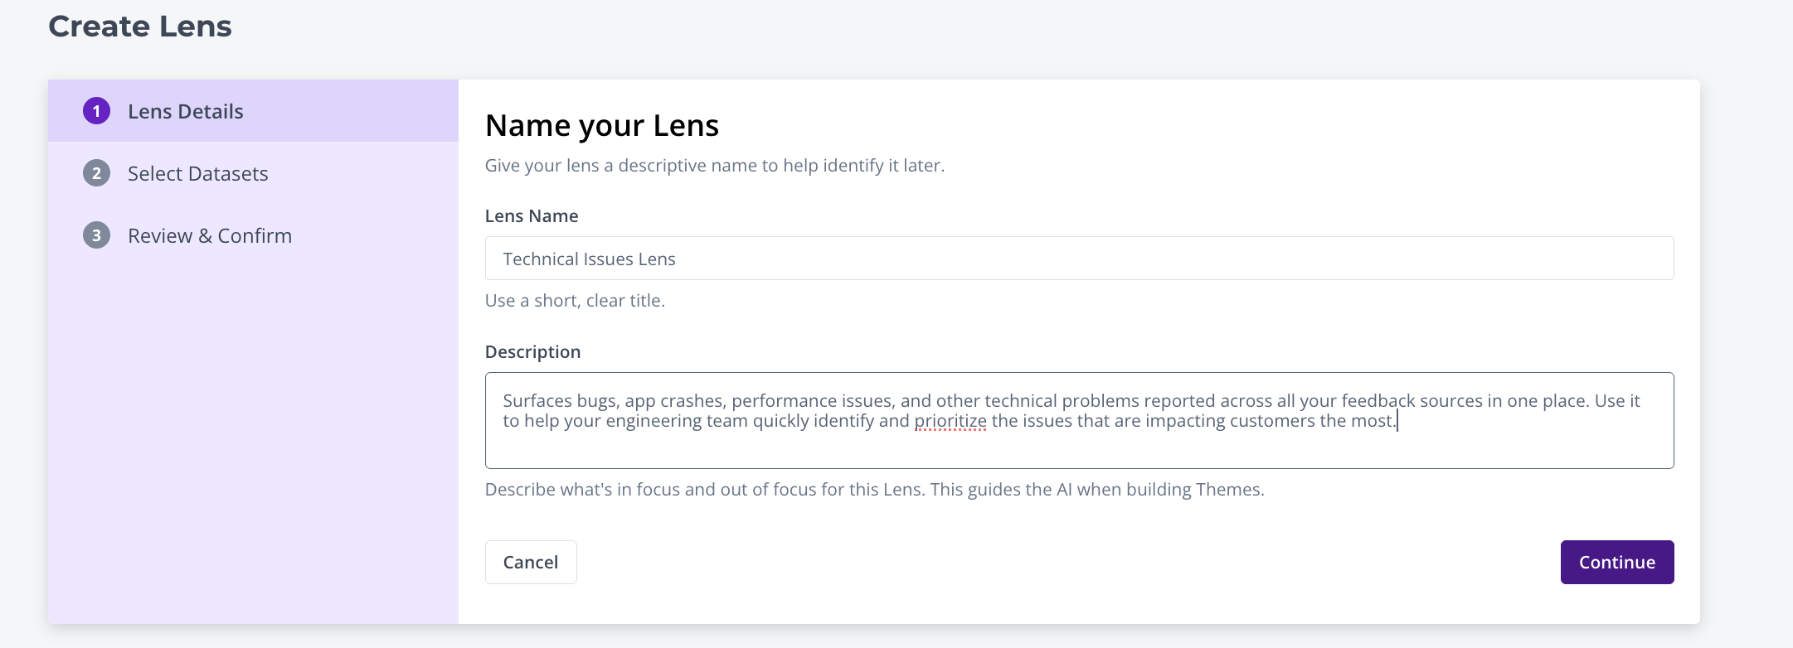Focus the Lens Name input field
The image size is (1793, 648).
coord(1078,259)
